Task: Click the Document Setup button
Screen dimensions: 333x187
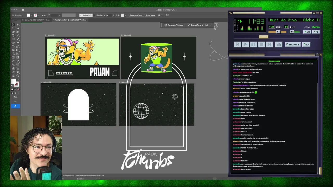Action: pyautogui.click(x=136, y=15)
